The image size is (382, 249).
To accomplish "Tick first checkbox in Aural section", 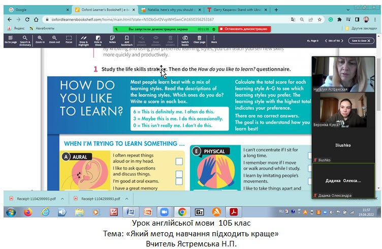I will 179,162.
